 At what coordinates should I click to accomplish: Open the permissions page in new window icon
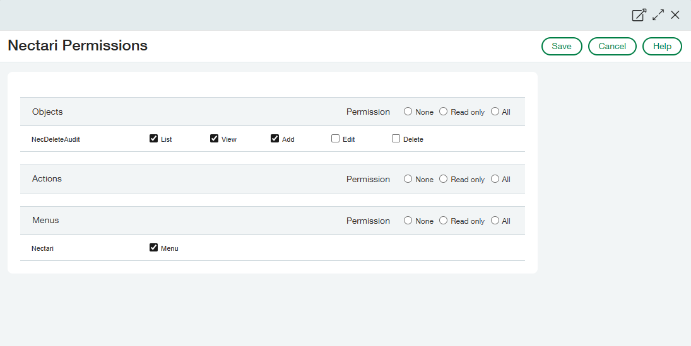click(x=639, y=15)
